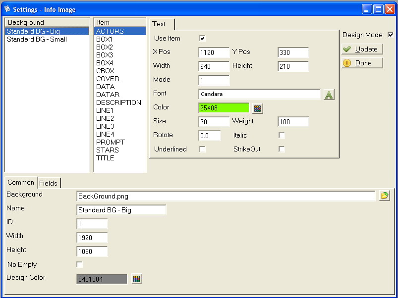Screen dimensions: 398x298
Task: Maximize the Settings window
Action: click(378, 9)
